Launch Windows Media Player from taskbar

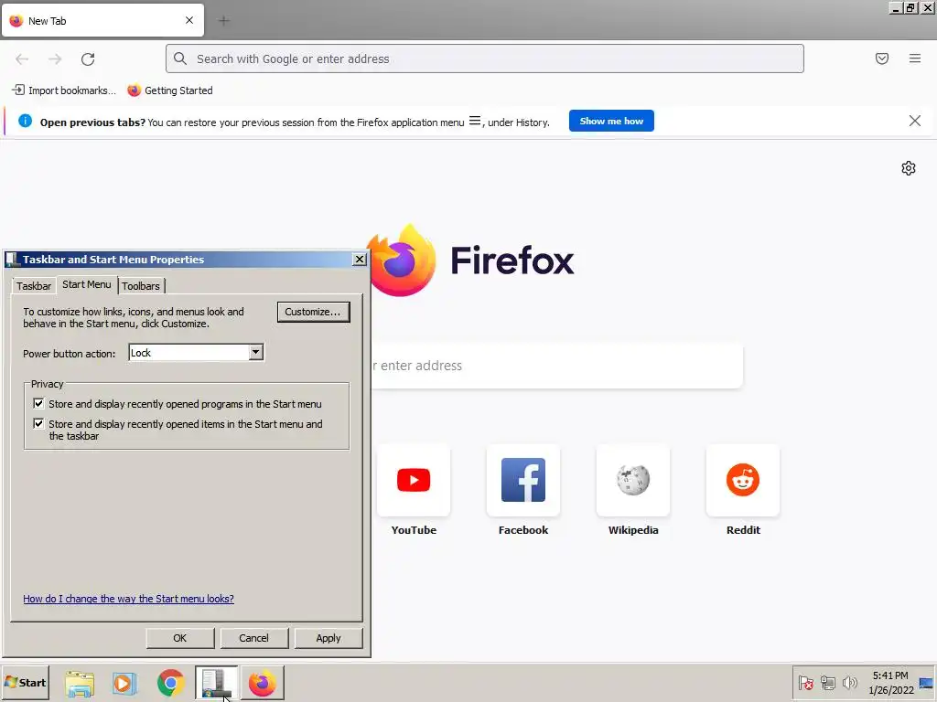pyautogui.click(x=124, y=683)
